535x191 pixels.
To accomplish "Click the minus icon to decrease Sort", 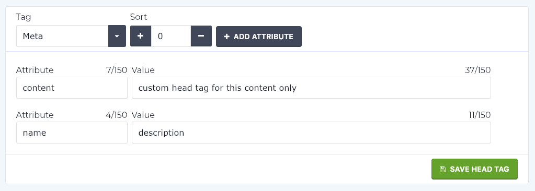I will click(x=201, y=36).
